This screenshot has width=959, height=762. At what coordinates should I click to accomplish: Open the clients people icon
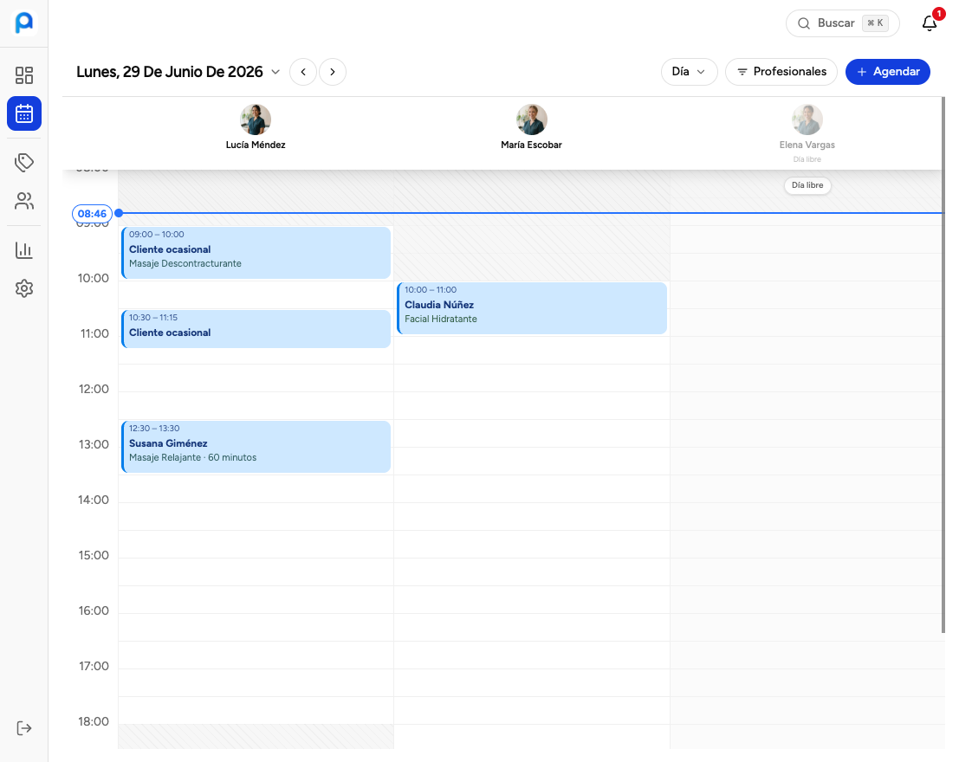24,201
